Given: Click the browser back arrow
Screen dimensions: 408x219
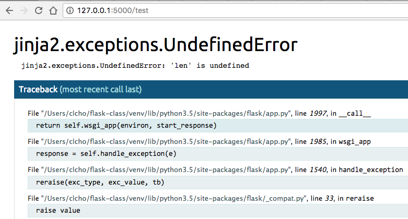Looking at the screenshot, I should click(x=9, y=10).
